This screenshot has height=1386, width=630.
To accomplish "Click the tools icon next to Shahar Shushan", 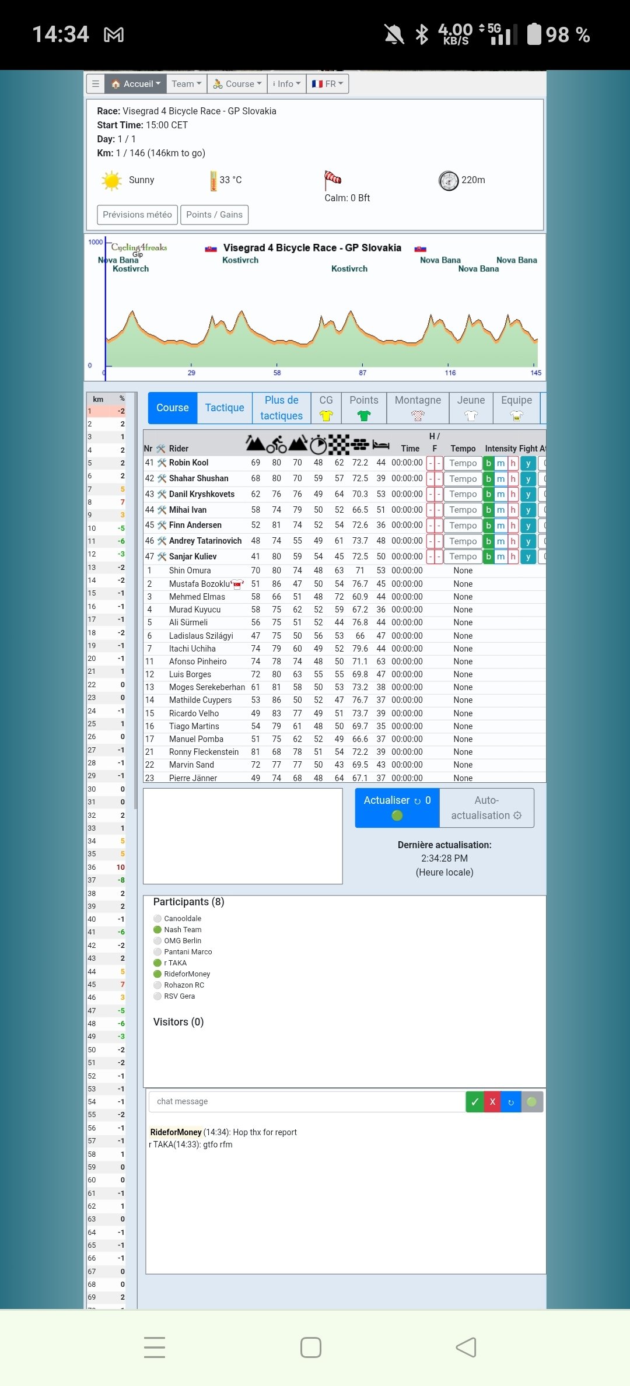I will coord(162,478).
